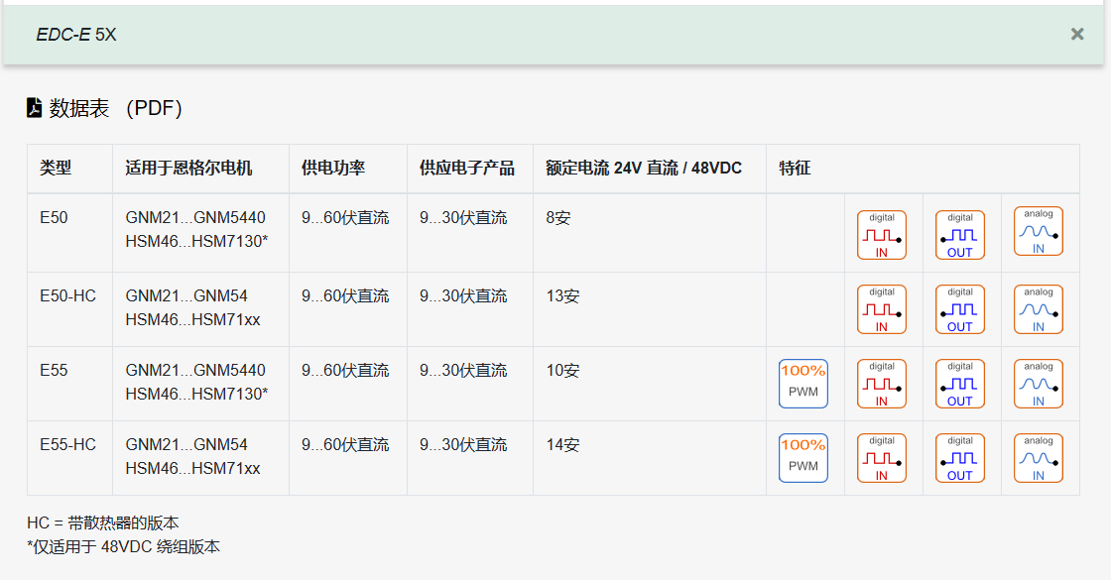Click analog IN icon in E55-HC row
1111x580 pixels.
pyautogui.click(x=1039, y=458)
